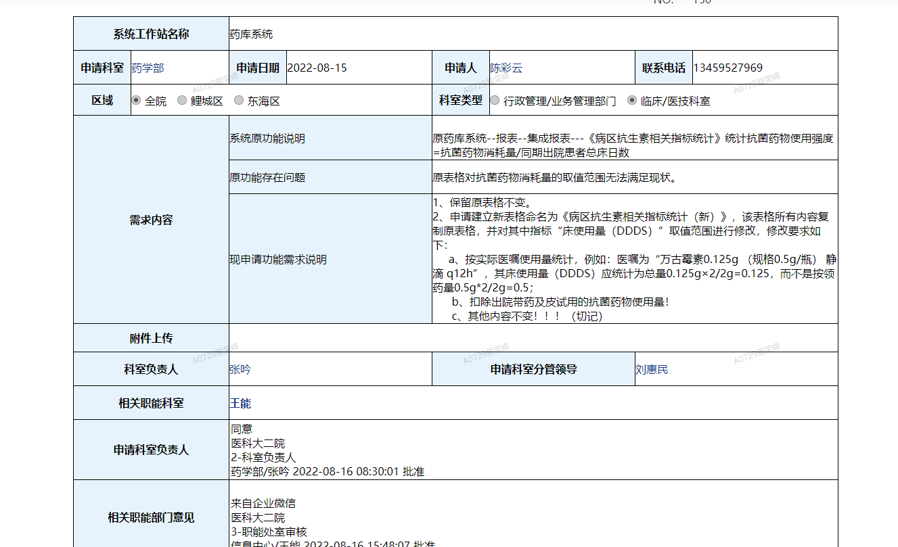Viewport: 898px width, 547px height.
Task: Select 行政管理/业务管理部门 radio button
Action: coord(495,101)
